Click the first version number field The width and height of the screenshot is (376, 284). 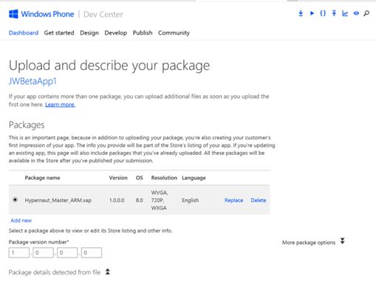(x=19, y=252)
